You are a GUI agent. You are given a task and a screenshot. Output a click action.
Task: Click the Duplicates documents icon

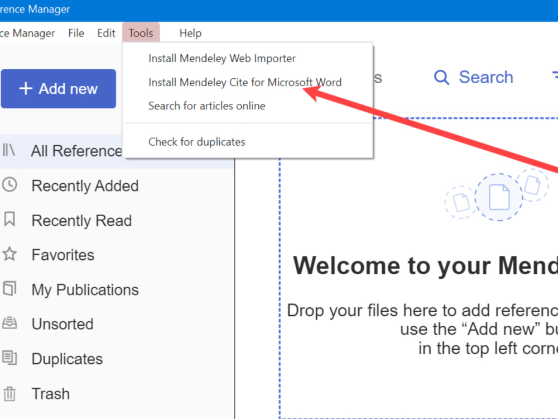[x=9, y=358]
